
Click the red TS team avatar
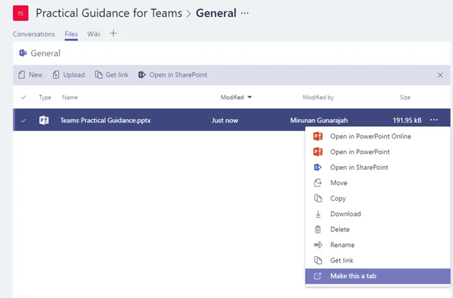(x=20, y=13)
